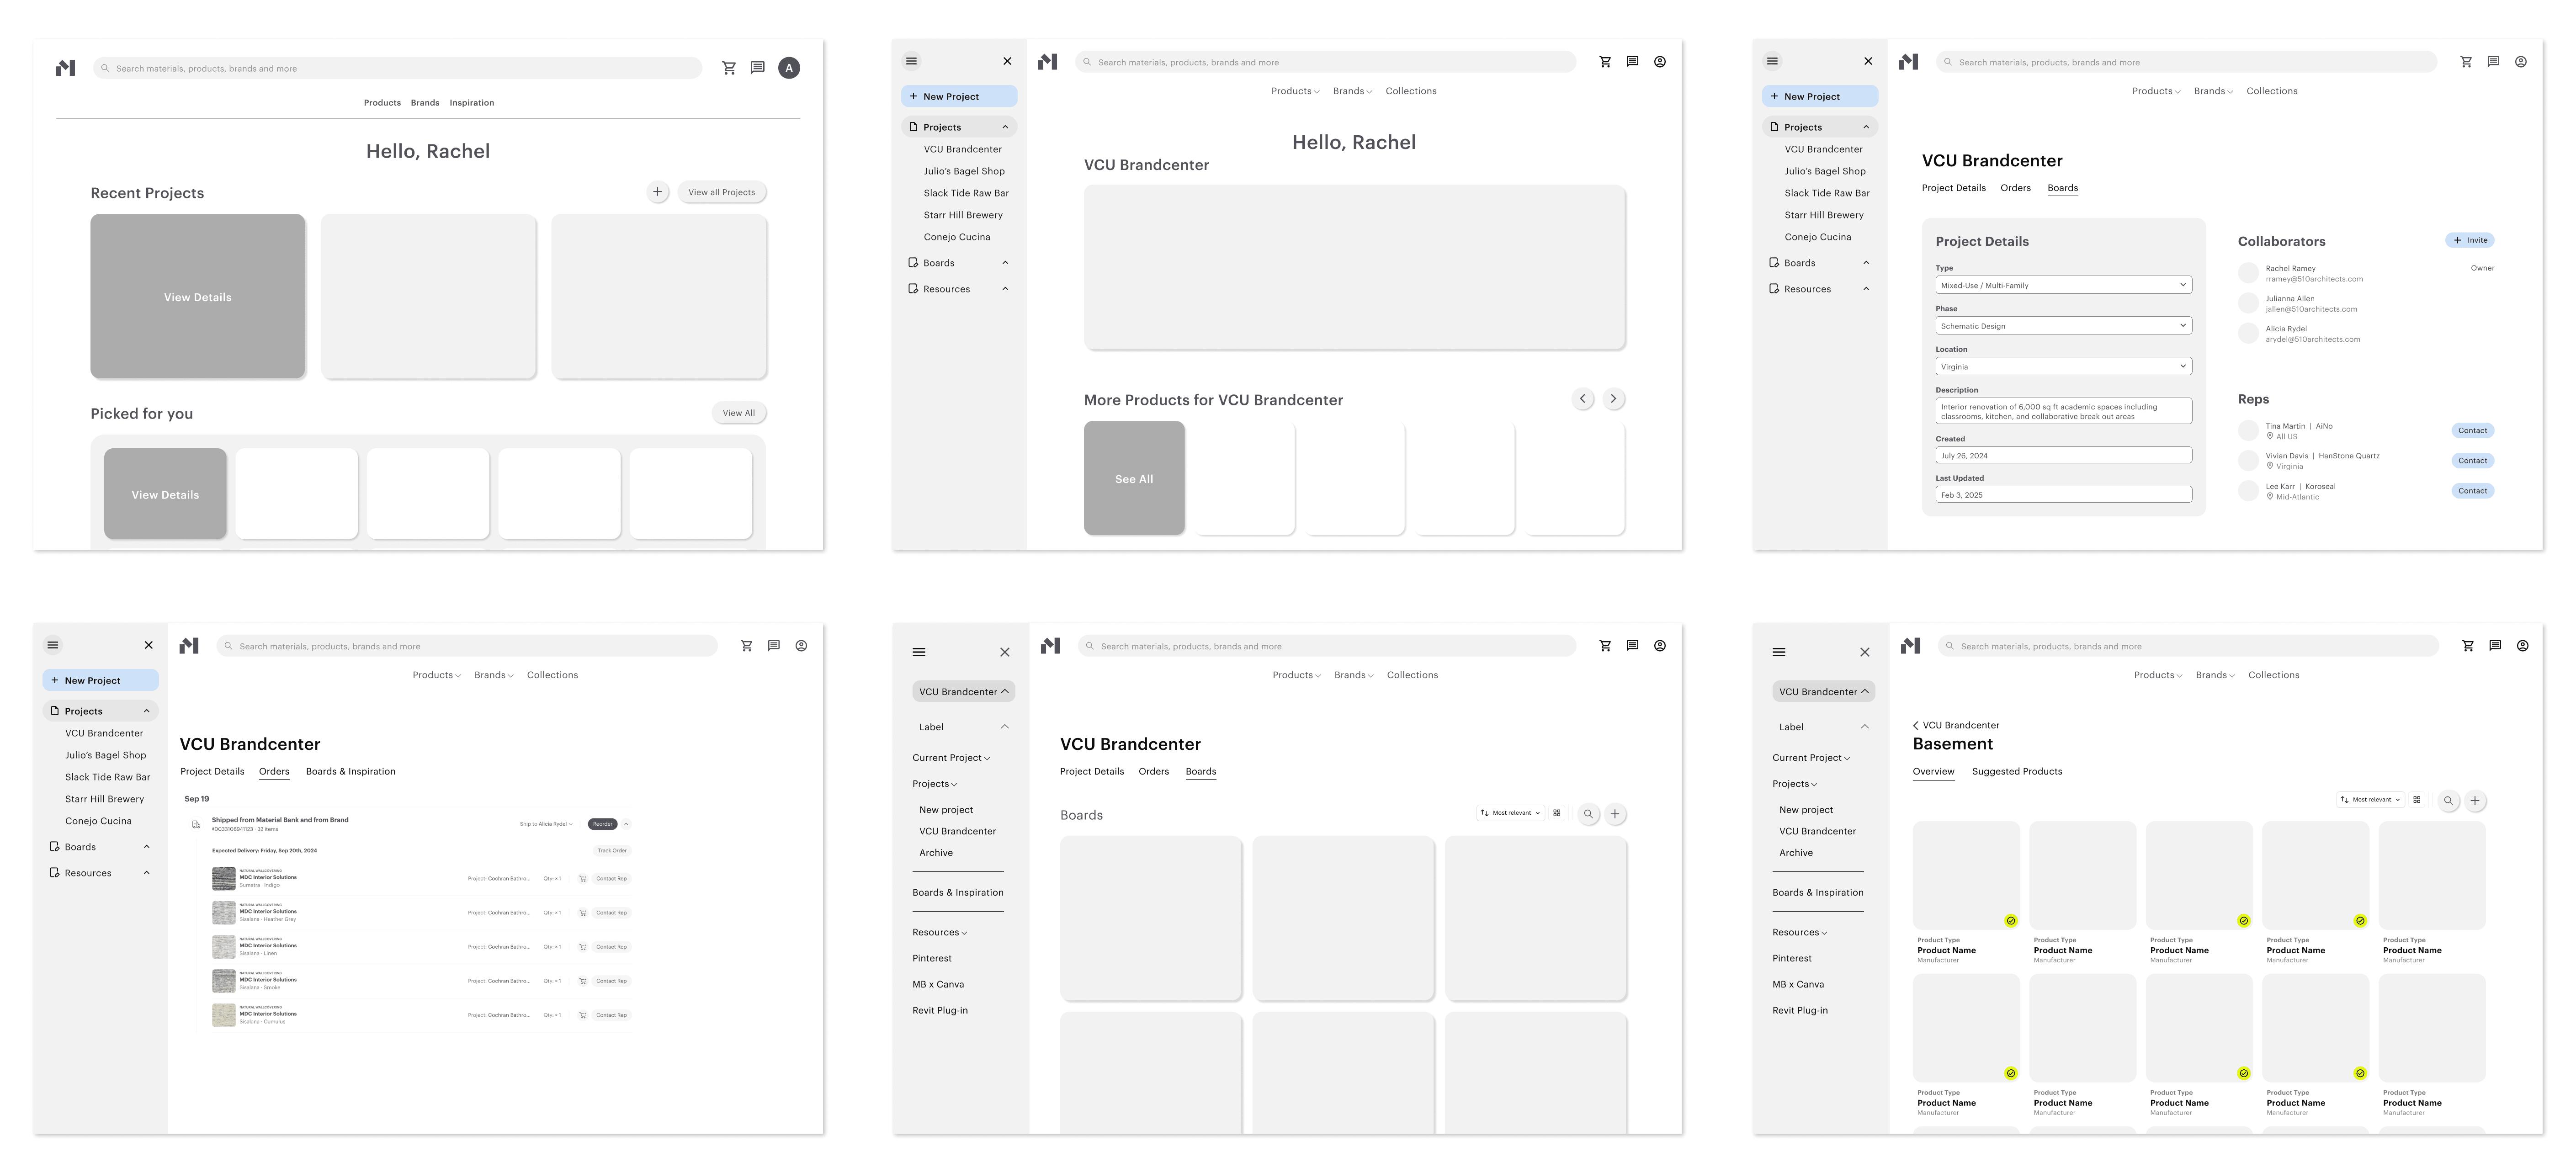Viewport: 2576px width, 1173px height.
Task: Open "Project Details" tab in the Boards gallery frame
Action: 1092,772
